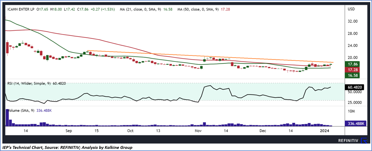
Task: Select the open price value O17.65
Action: (43, 9)
